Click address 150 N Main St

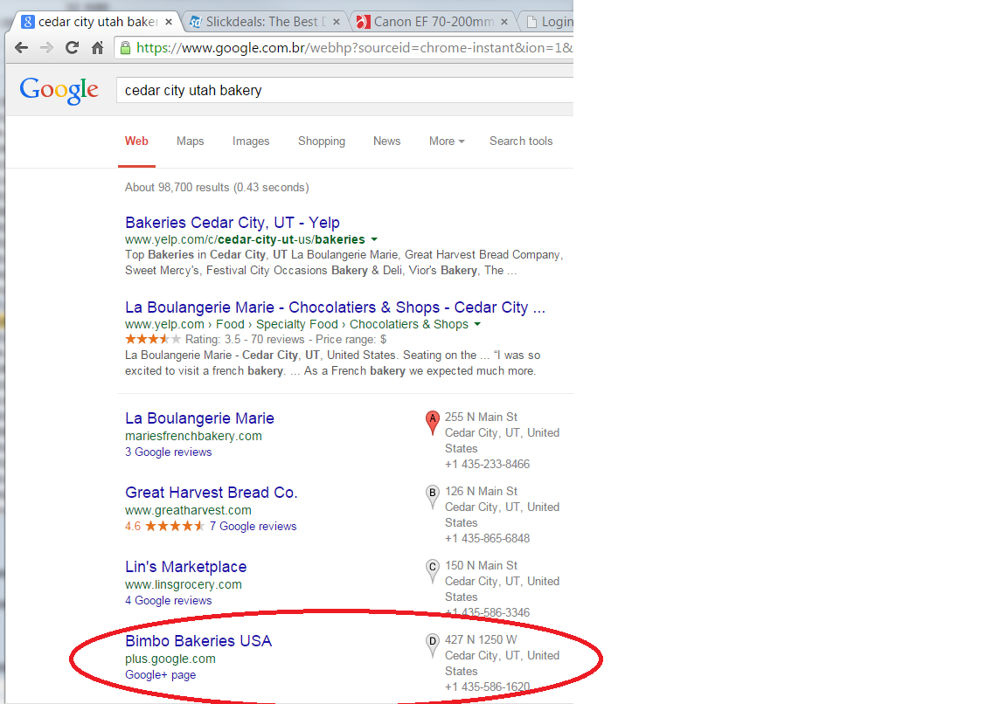coord(481,565)
